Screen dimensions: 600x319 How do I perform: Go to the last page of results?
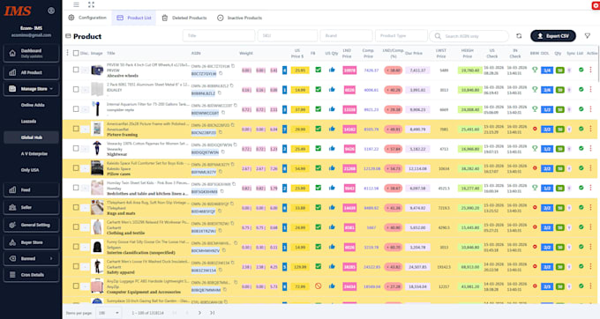(x=212, y=313)
